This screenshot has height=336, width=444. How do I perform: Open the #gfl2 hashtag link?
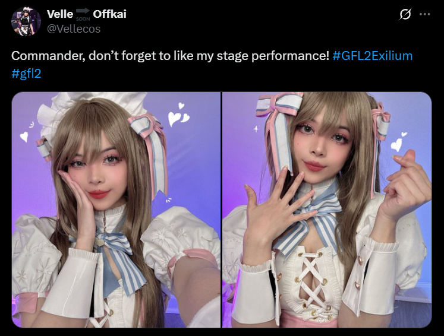click(26, 74)
